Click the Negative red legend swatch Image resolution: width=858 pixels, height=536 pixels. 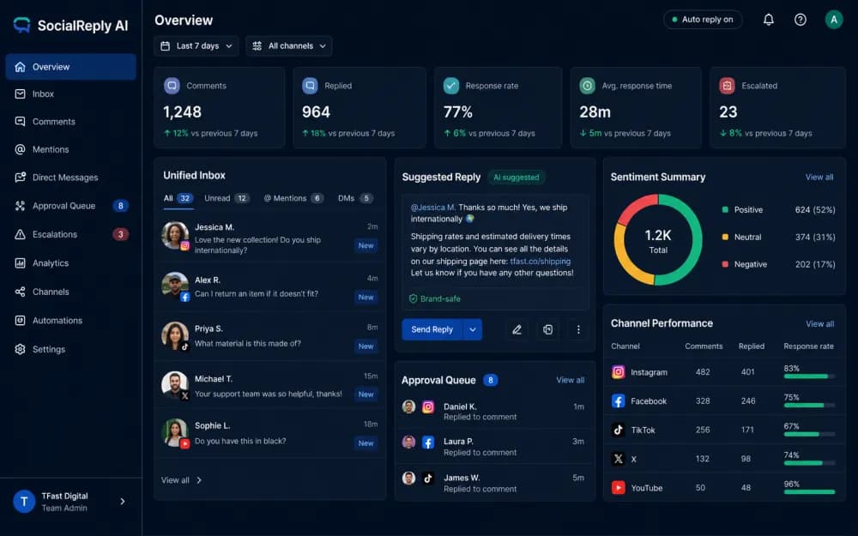(x=725, y=264)
